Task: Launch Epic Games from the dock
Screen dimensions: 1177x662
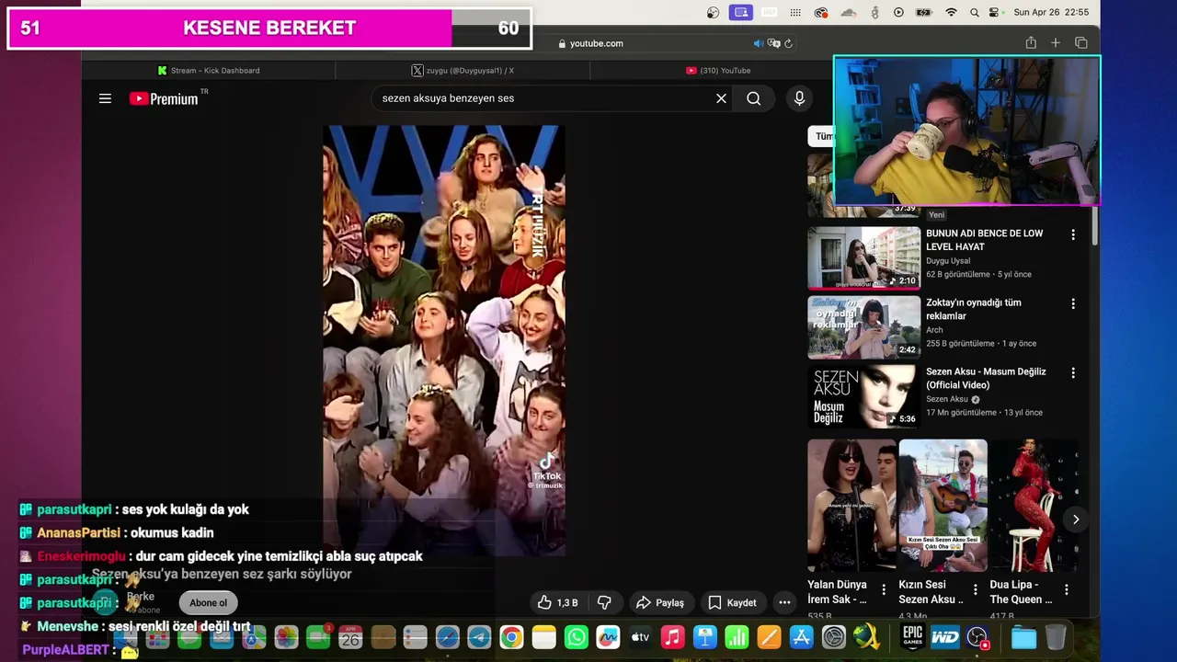Action: pyautogui.click(x=912, y=636)
